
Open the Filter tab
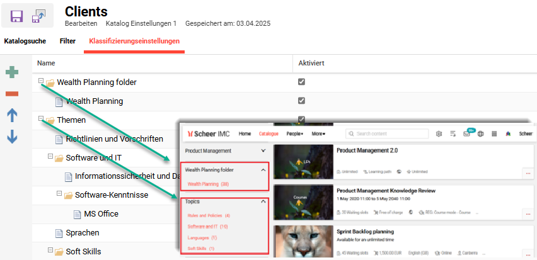(67, 42)
